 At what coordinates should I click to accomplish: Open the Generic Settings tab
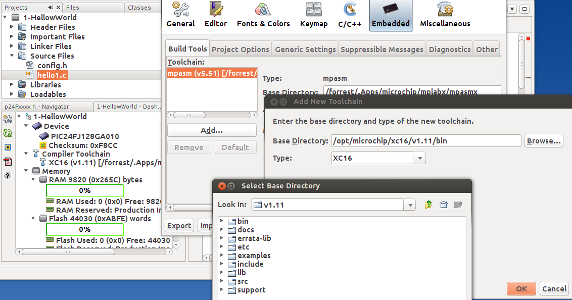click(x=305, y=49)
